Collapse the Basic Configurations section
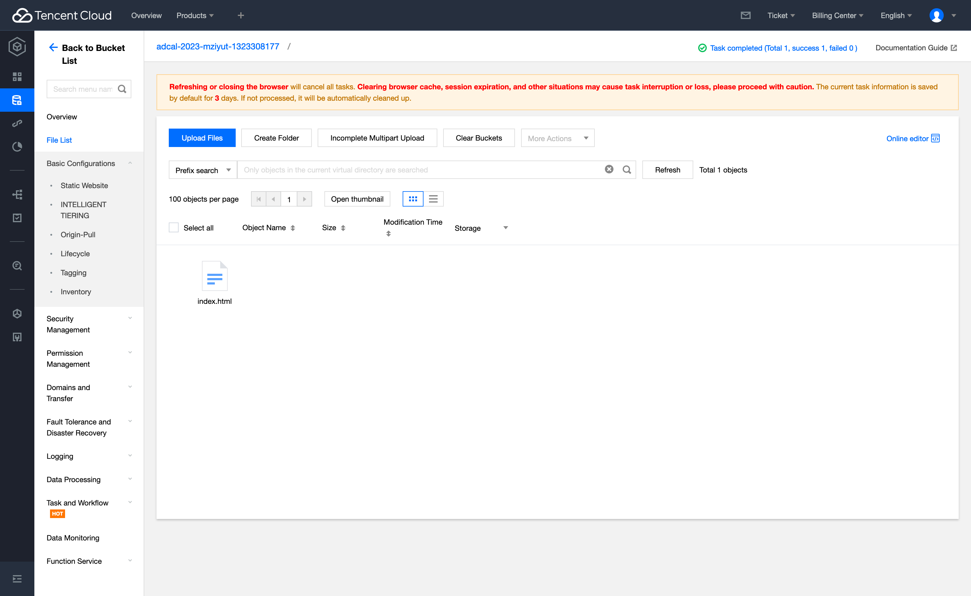Image resolution: width=971 pixels, height=596 pixels. click(130, 163)
